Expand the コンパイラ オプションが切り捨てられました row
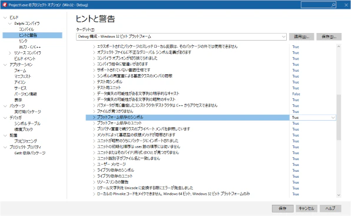Image resolution: width=351 pixels, height=216 pixels. click(x=94, y=58)
